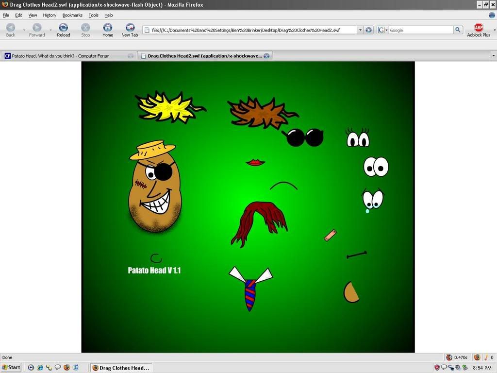Click the Go arrow next to address bar
The image size is (497, 373).
coord(369,30)
